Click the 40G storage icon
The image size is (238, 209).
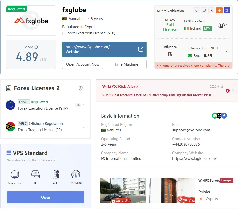56,174
